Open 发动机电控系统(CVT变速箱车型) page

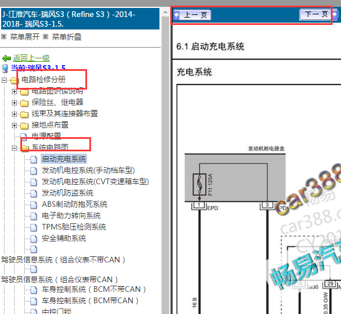95,181
